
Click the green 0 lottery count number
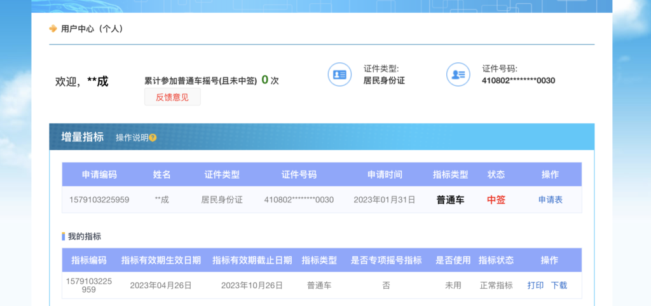pyautogui.click(x=264, y=80)
